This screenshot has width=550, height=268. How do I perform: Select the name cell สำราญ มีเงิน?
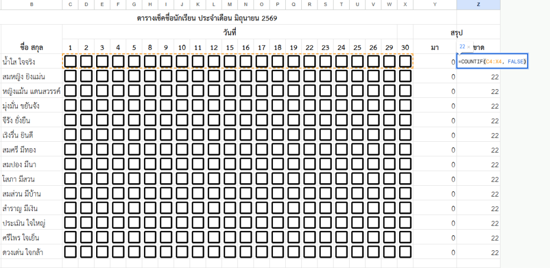(x=32, y=209)
